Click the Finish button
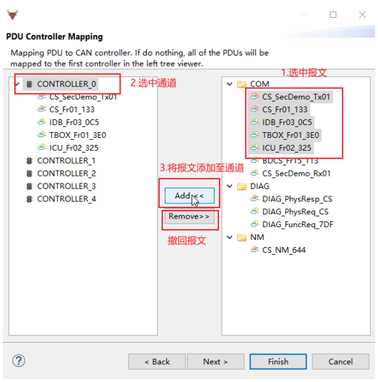 278,361
